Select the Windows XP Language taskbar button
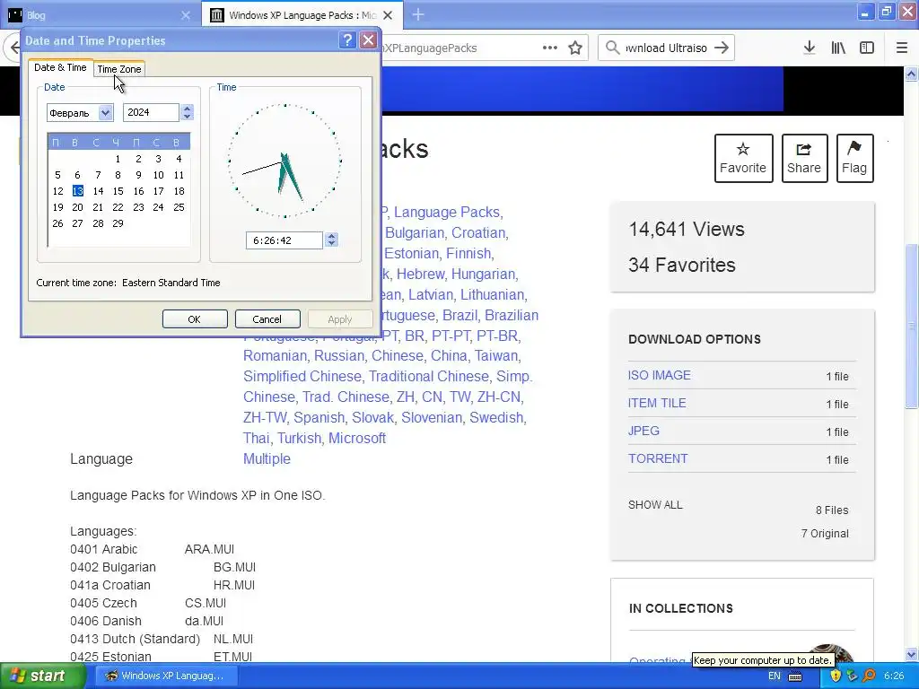The width and height of the screenshot is (919, 689). coord(166,676)
